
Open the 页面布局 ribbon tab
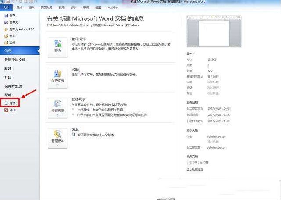tap(47, 7)
